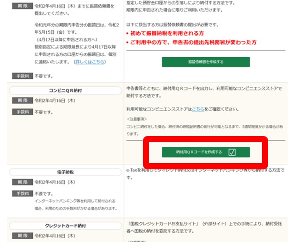Click 手数料 label under コンビニQR納付
Screen dimensions: 292x242
(x=22, y=112)
